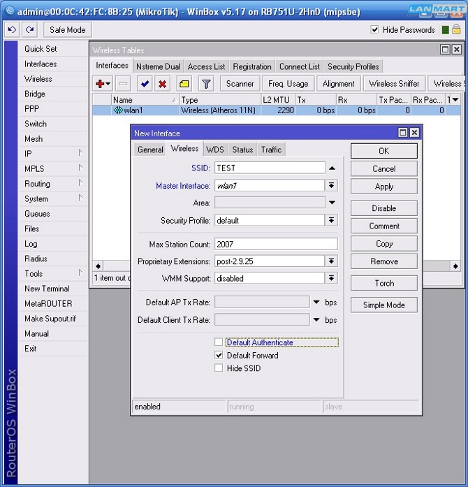This screenshot has width=468, height=487.
Task: Open the Security Profiles tab
Action: [353, 66]
